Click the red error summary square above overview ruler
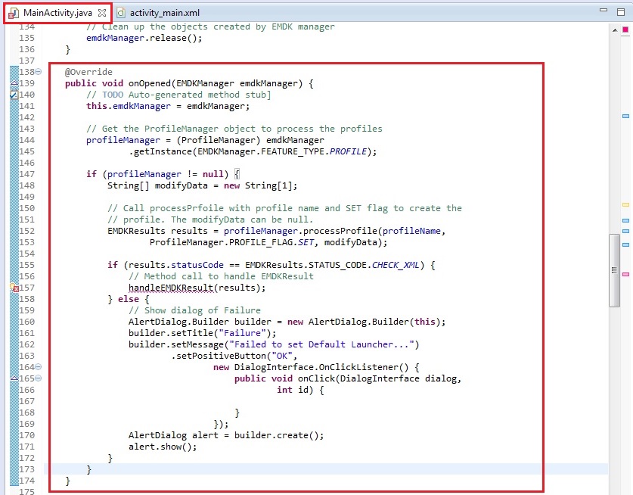633x495 pixels. tap(626, 29)
